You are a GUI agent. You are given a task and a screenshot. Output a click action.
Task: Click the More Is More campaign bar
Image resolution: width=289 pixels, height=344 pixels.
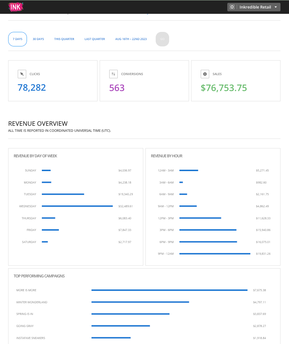pyautogui.click(x=169, y=290)
